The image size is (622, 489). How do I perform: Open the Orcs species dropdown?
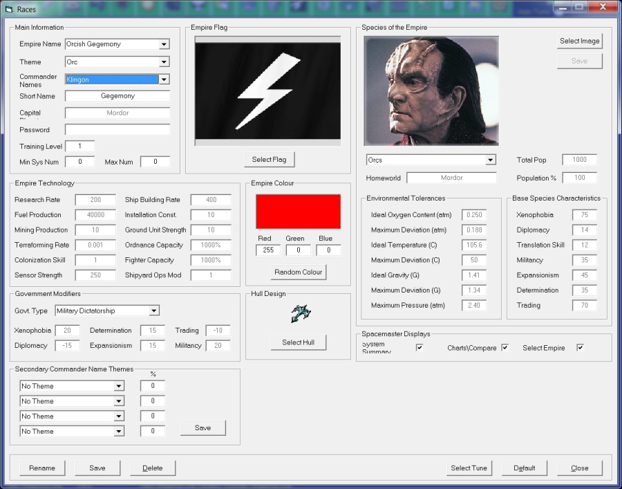pos(491,160)
